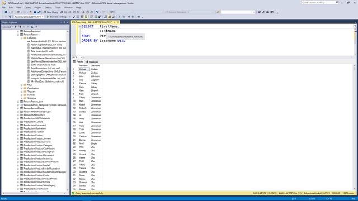Viewport: 358px width, 201px height.
Task: Click the Copy icon in the toolbar
Action: (x=87, y=12)
